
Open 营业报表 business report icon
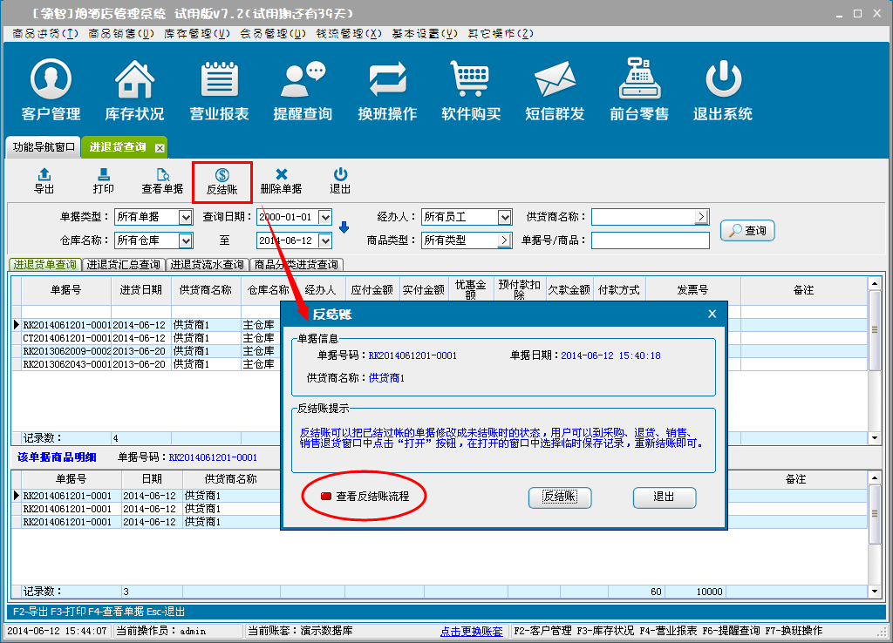click(x=220, y=91)
